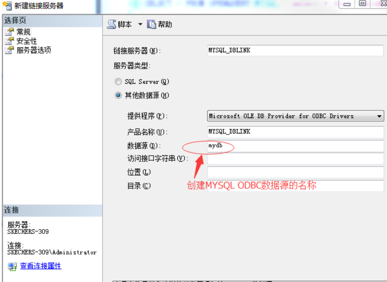Select the 安全性 page icon
387x282 pixels.
pyautogui.click(x=9, y=41)
